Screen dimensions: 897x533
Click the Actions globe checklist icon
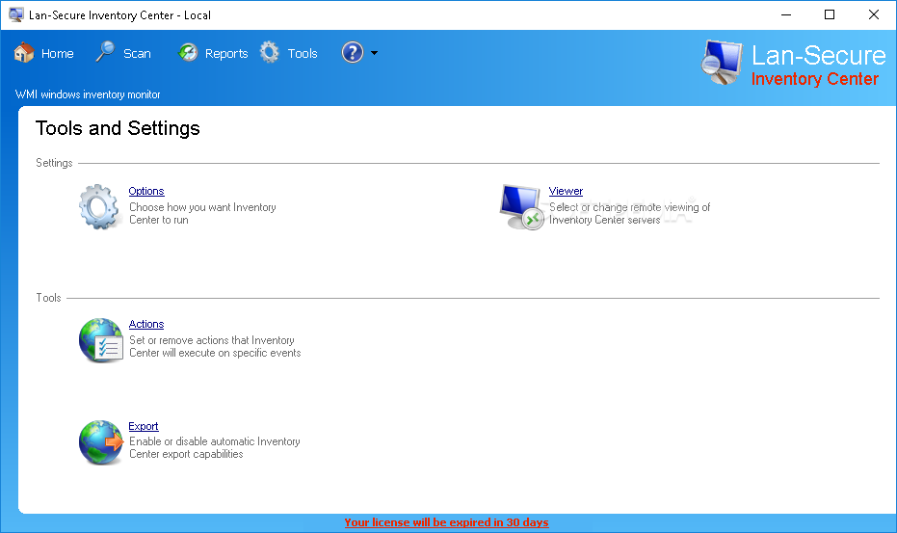(100, 340)
